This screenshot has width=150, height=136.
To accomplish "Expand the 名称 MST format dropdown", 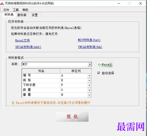I will 90,64.
